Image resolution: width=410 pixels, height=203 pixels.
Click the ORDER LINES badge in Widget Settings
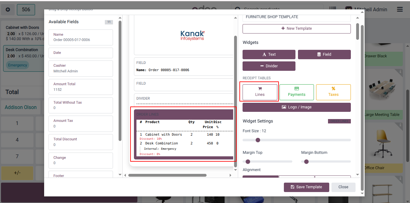(x=339, y=121)
